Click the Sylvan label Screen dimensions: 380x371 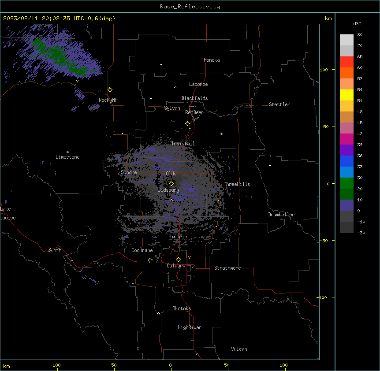pyautogui.click(x=172, y=108)
